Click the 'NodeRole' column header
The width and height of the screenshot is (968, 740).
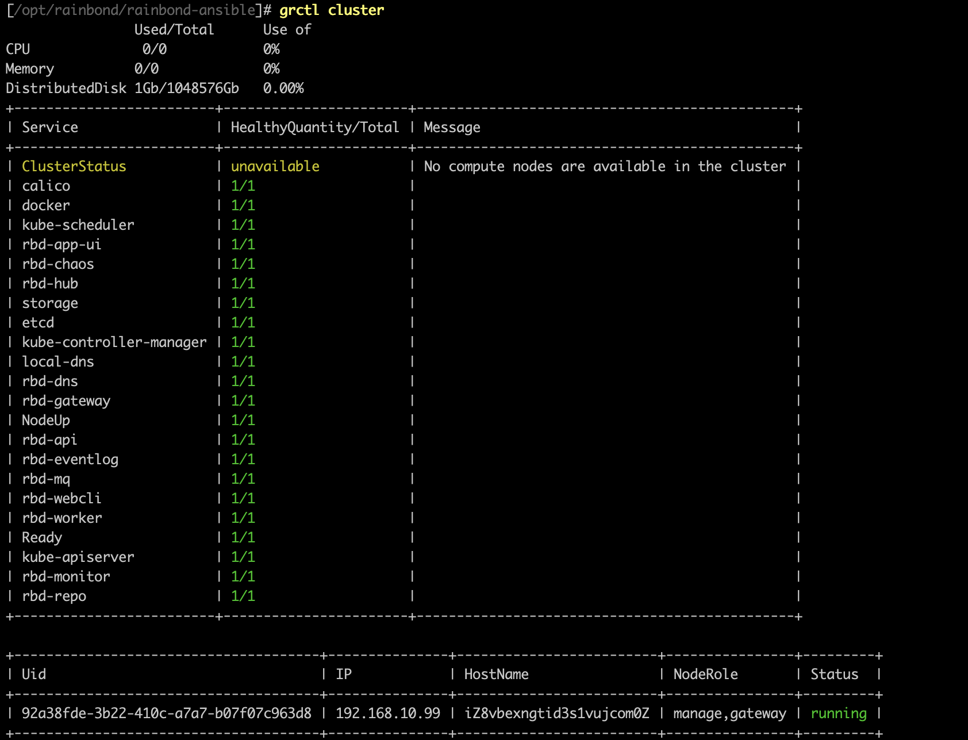706,675
